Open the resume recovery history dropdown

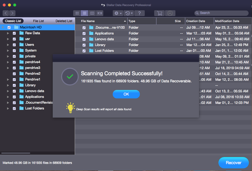[x=129, y=13]
